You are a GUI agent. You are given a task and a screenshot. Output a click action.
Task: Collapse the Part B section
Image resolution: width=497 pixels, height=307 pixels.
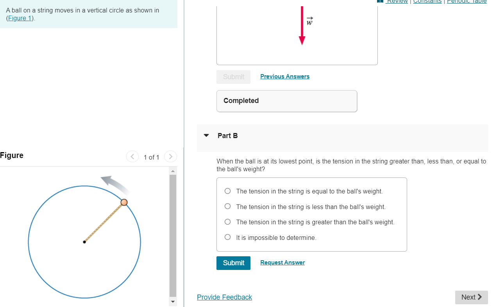point(206,135)
